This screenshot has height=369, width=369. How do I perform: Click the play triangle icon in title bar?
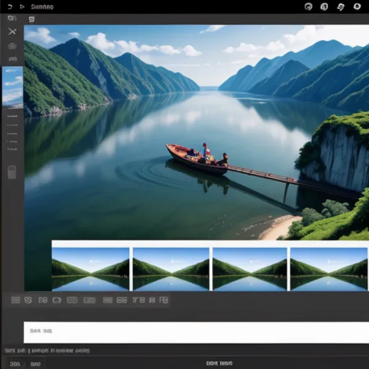[22, 7]
